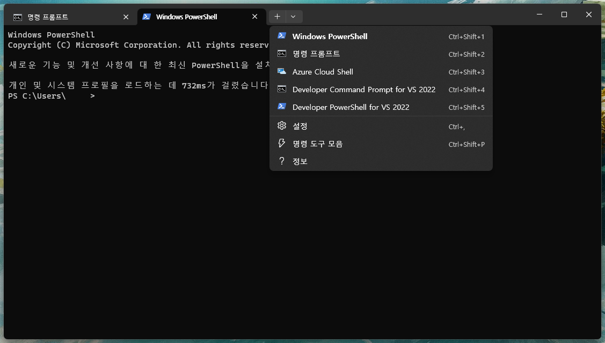Close the Windows Terminal window

click(x=589, y=14)
